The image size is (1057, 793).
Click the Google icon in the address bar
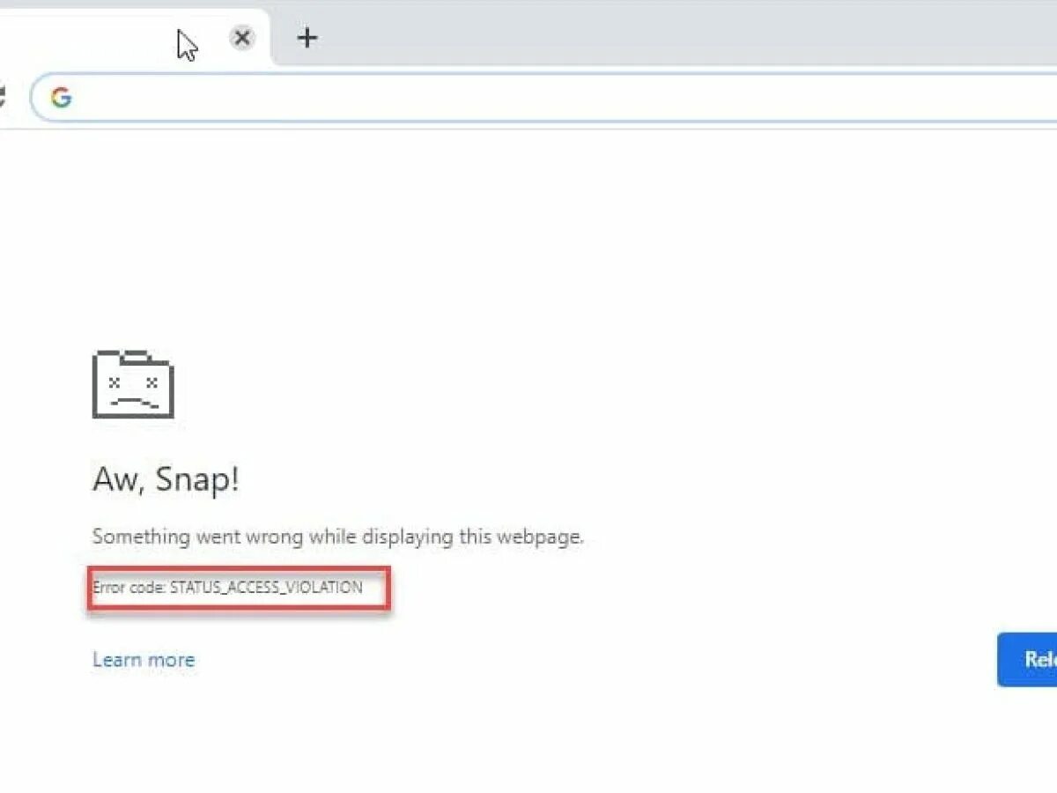[x=61, y=97]
